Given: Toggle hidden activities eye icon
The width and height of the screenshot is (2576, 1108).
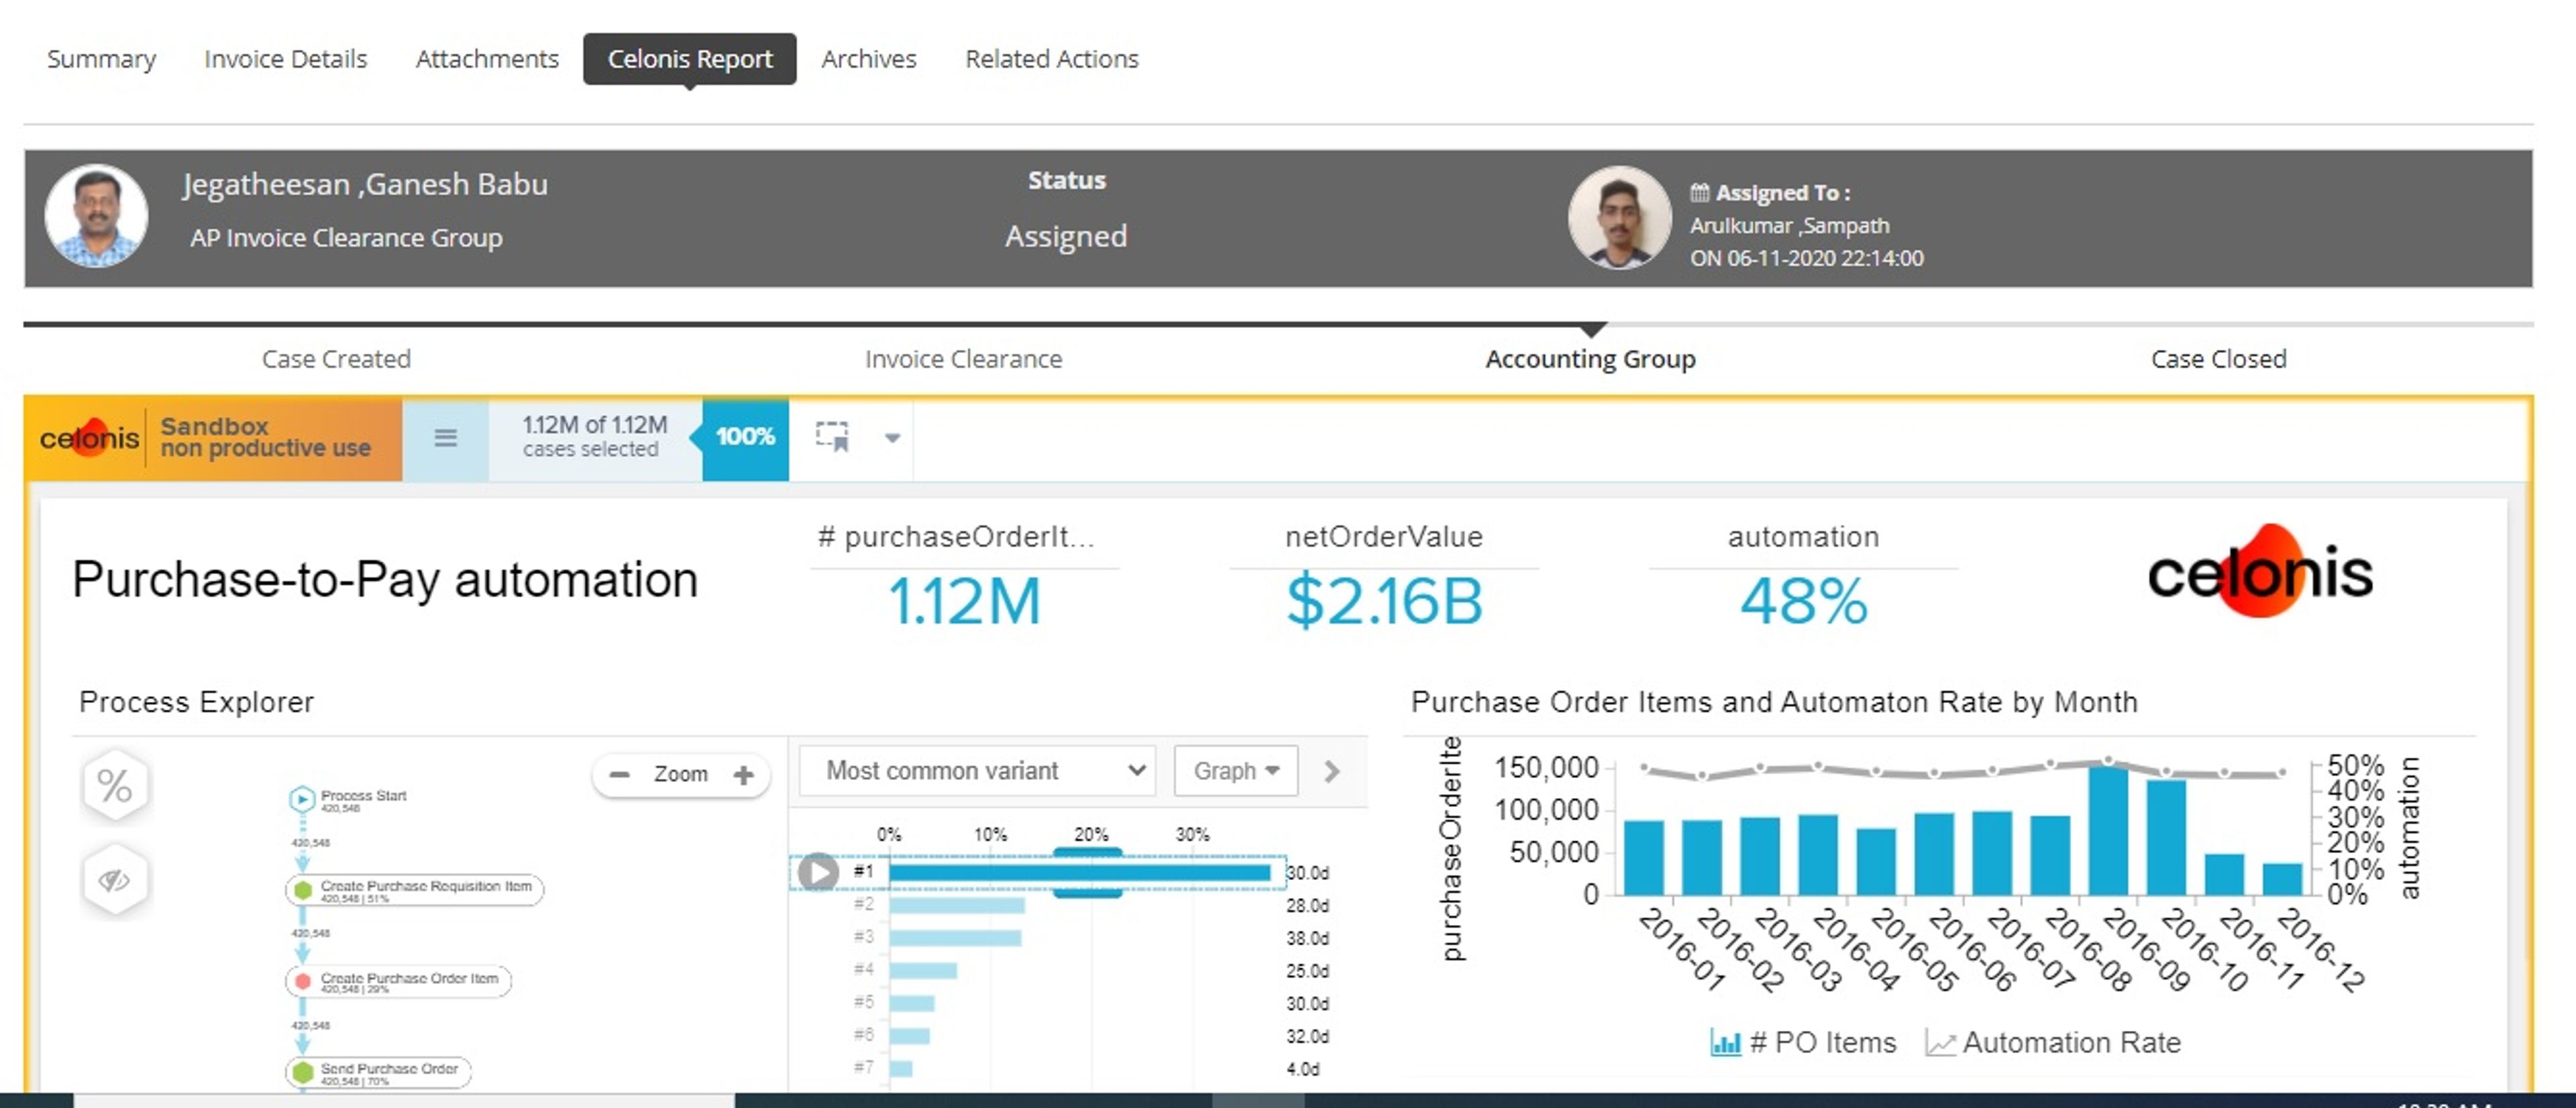Looking at the screenshot, I should pyautogui.click(x=115, y=880).
